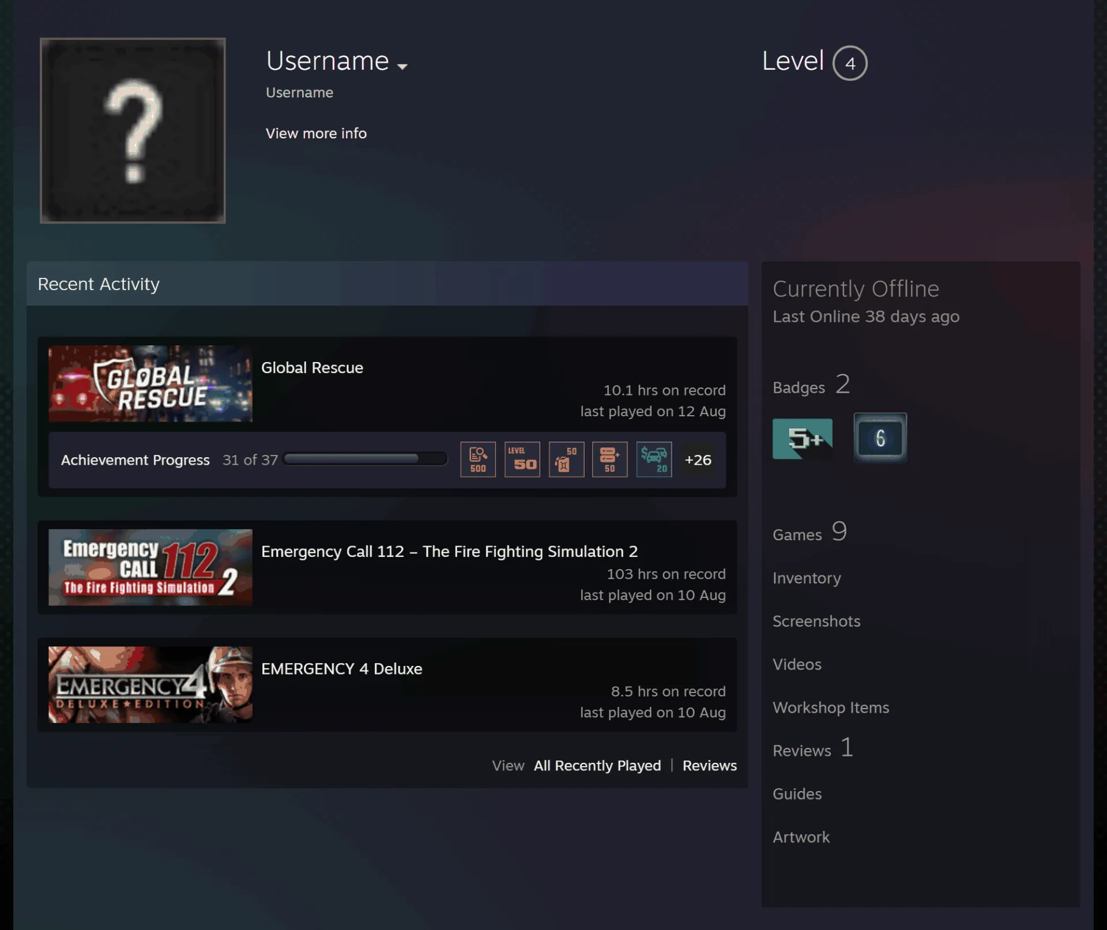Click the 5+ games owned badge

click(x=803, y=439)
